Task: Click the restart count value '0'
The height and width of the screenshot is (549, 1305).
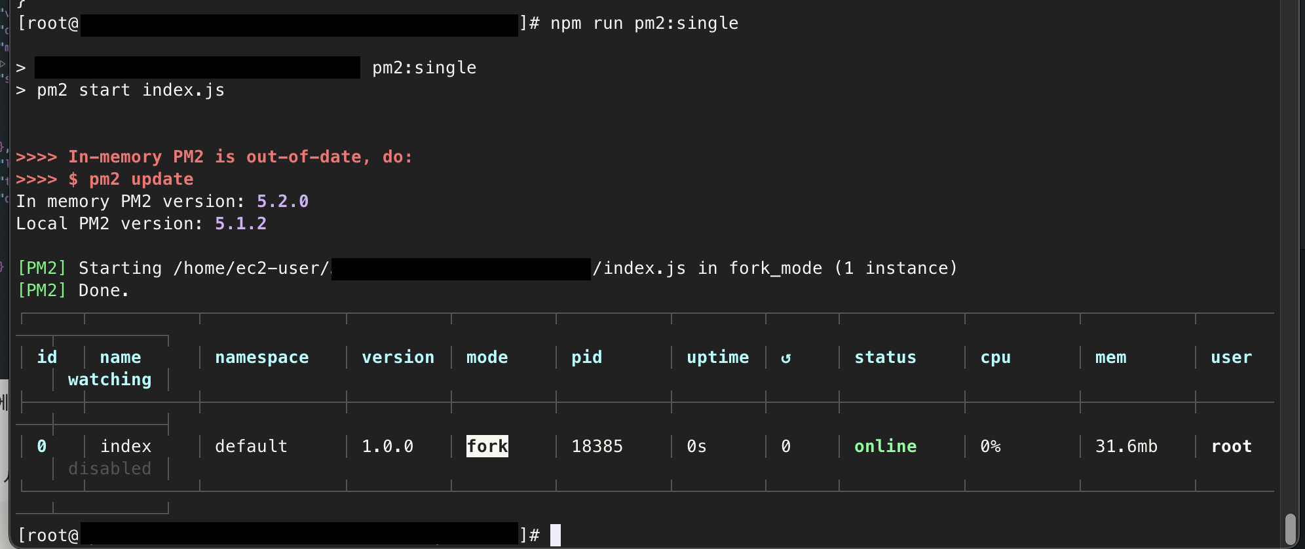Action: 785,446
